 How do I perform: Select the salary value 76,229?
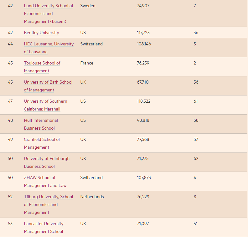143,197
